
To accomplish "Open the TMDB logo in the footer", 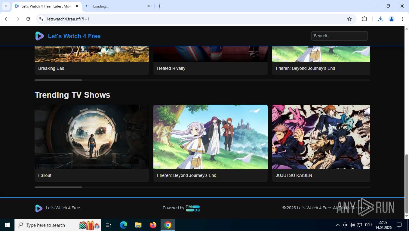I will [193, 208].
